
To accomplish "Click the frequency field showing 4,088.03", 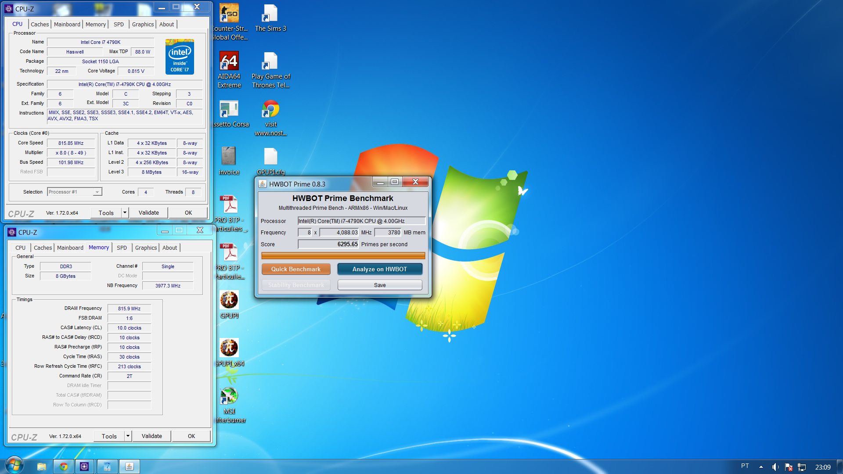I will click(x=339, y=233).
